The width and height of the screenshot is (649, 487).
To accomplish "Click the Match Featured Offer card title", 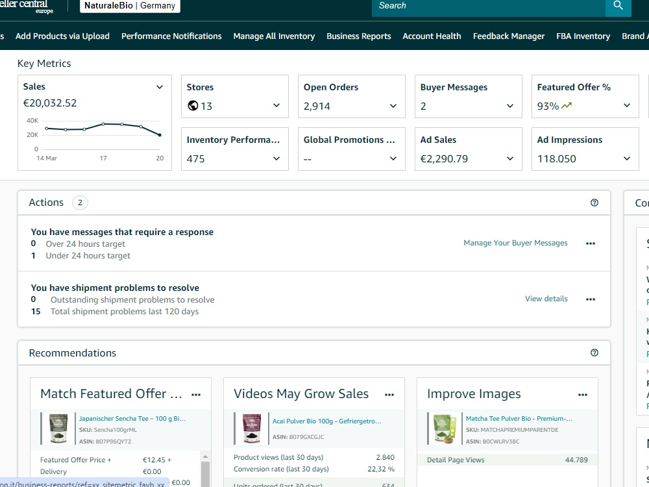I will 112,393.
